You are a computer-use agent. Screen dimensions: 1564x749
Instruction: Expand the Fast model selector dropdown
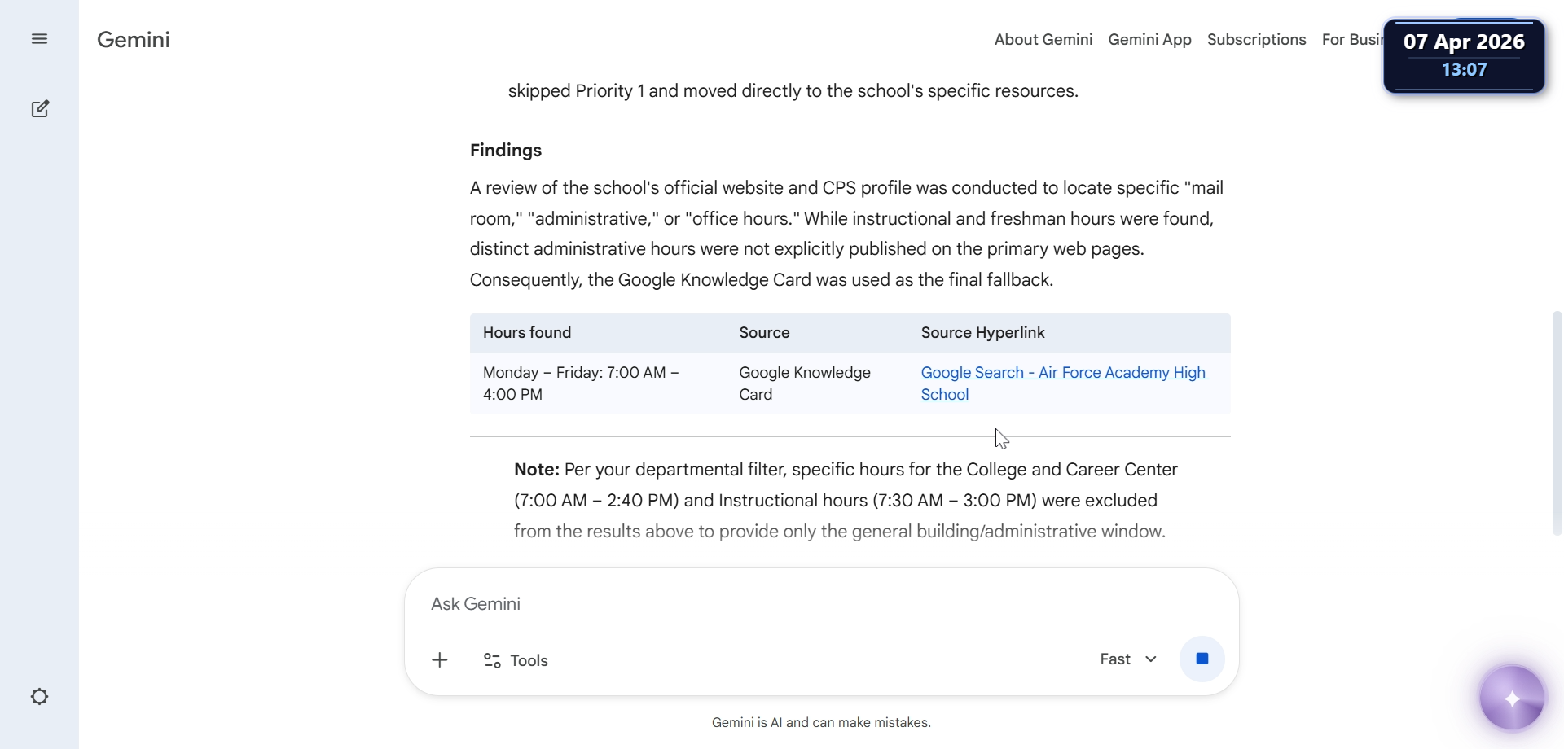[x=1128, y=659]
